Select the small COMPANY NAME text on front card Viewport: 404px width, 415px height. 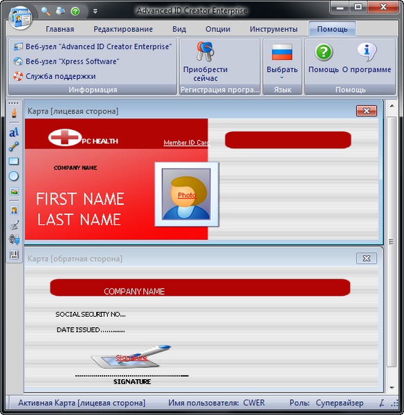[75, 168]
